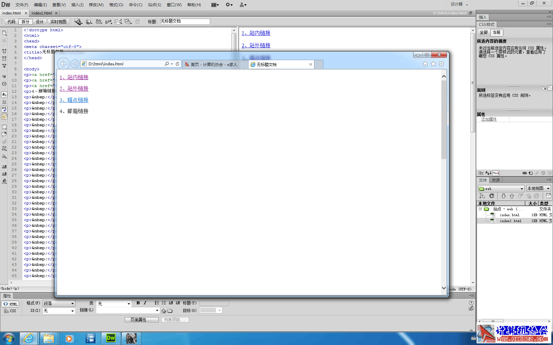The width and height of the screenshot is (553, 345).
Task: Show category view in CSS properties
Action: coord(481,173)
